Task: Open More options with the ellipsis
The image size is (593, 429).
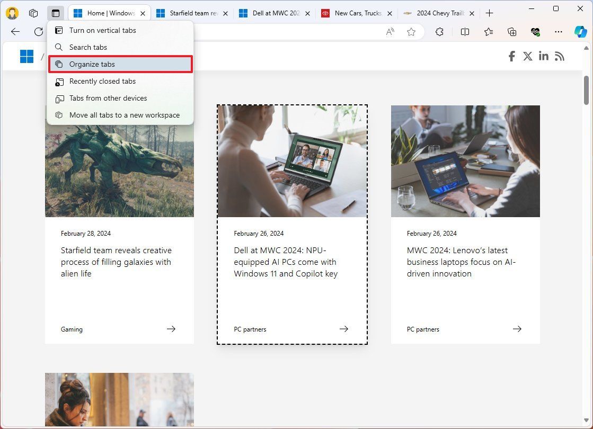Action: click(558, 32)
